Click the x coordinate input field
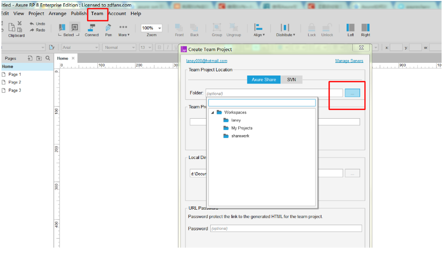The width and height of the screenshot is (443, 257). click(x=396, y=47)
